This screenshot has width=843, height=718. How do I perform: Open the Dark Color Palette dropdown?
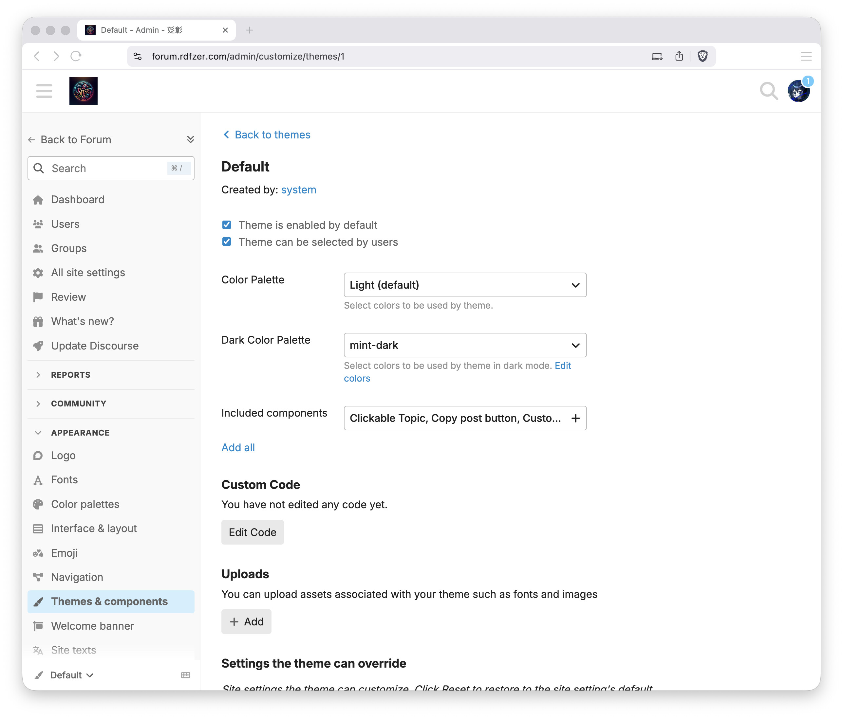pyautogui.click(x=465, y=345)
